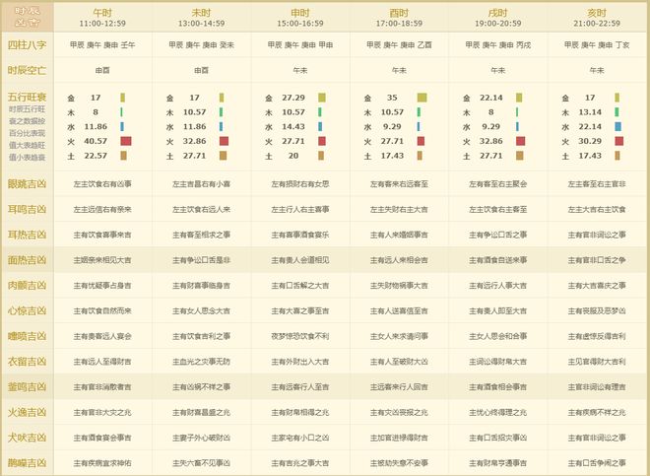
Task: Select the 未时 13:00-14:59 column header
Action: (202, 18)
